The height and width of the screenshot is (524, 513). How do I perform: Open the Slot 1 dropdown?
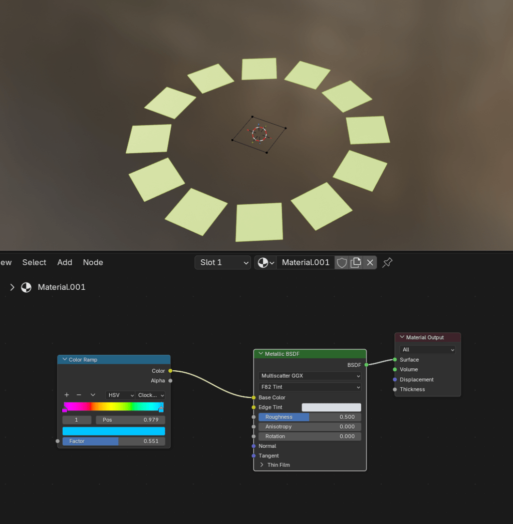pyautogui.click(x=222, y=263)
